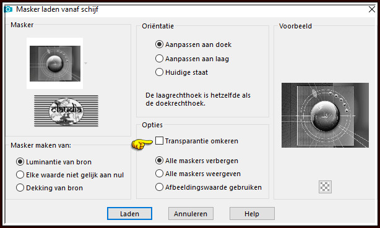Toggle the transparency checkerboard preview icon
The width and height of the screenshot is (380, 228).
coord(325,187)
